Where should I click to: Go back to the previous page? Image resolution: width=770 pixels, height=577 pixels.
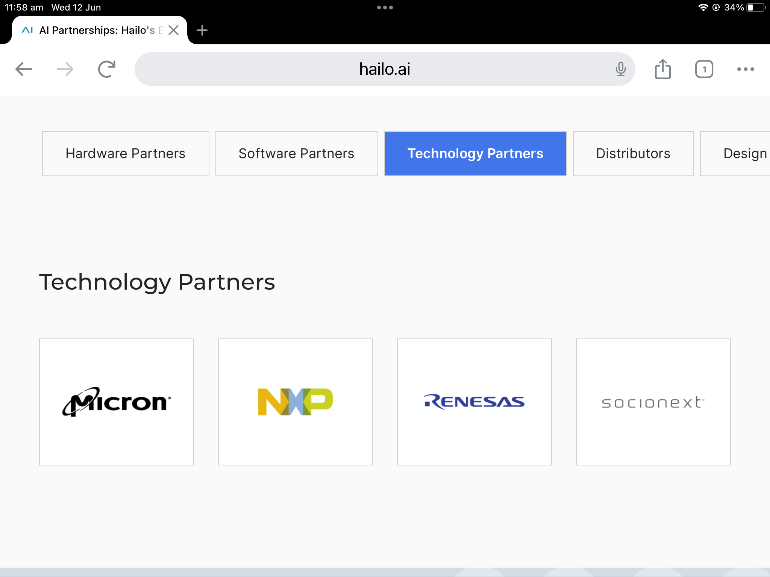click(24, 69)
